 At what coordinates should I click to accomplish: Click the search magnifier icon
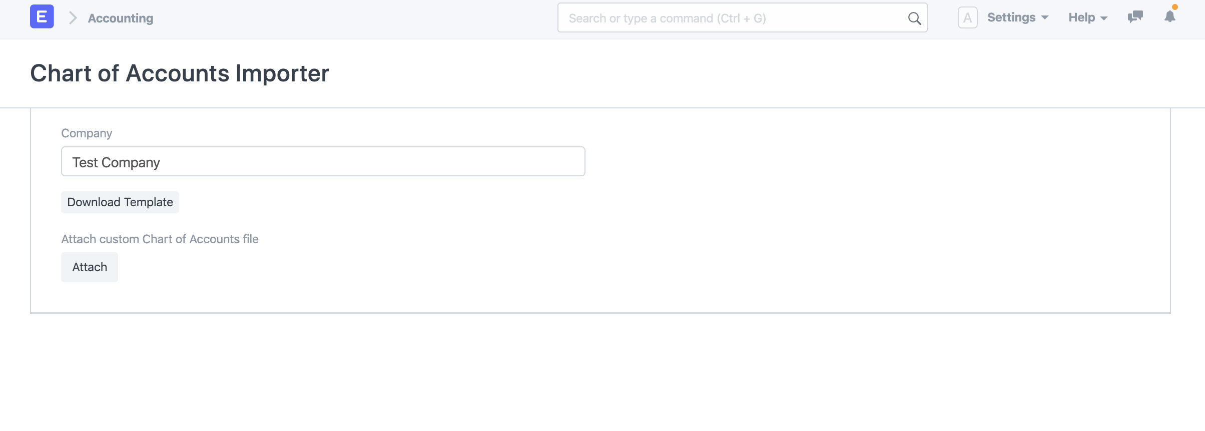point(914,18)
